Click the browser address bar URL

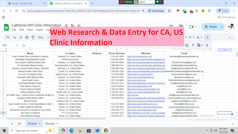pyautogui.click(x=83, y=11)
